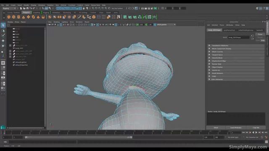Expand Displacement Map section
This screenshot has height=151, width=269.
tap(236, 61)
